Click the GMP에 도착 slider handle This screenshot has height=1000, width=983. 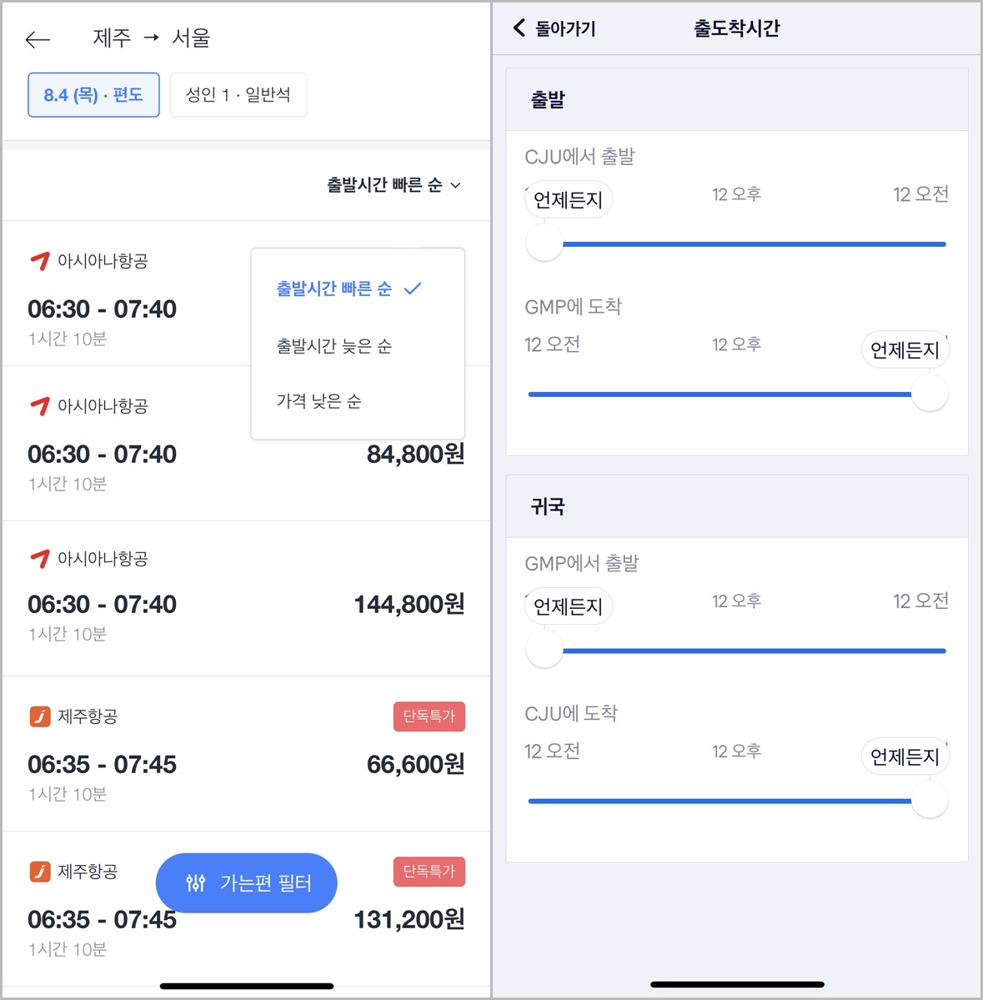click(x=930, y=394)
